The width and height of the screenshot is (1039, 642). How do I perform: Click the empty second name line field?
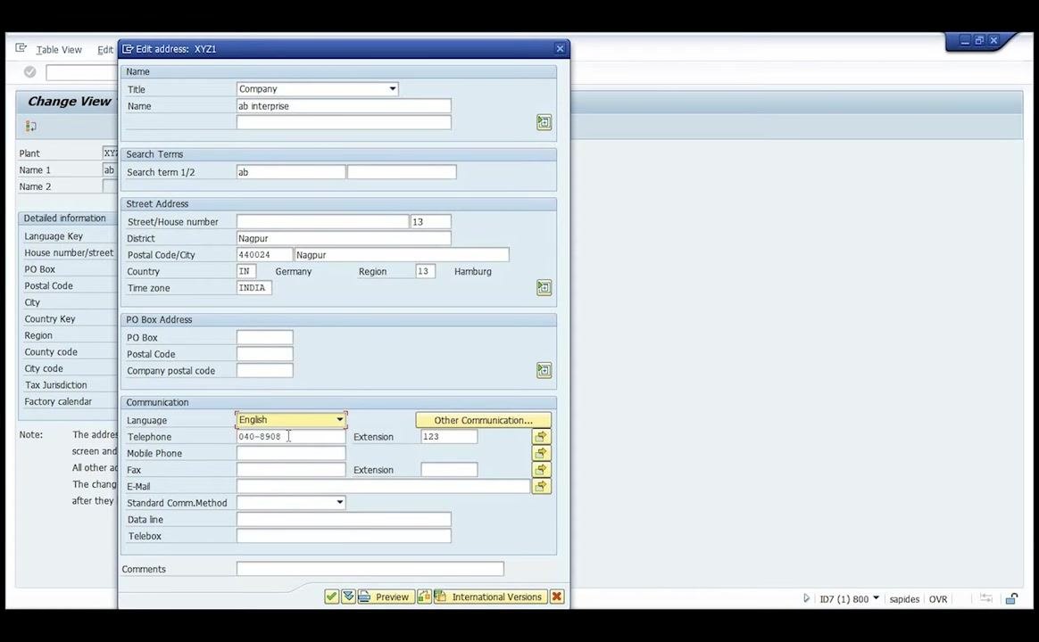[x=344, y=122]
